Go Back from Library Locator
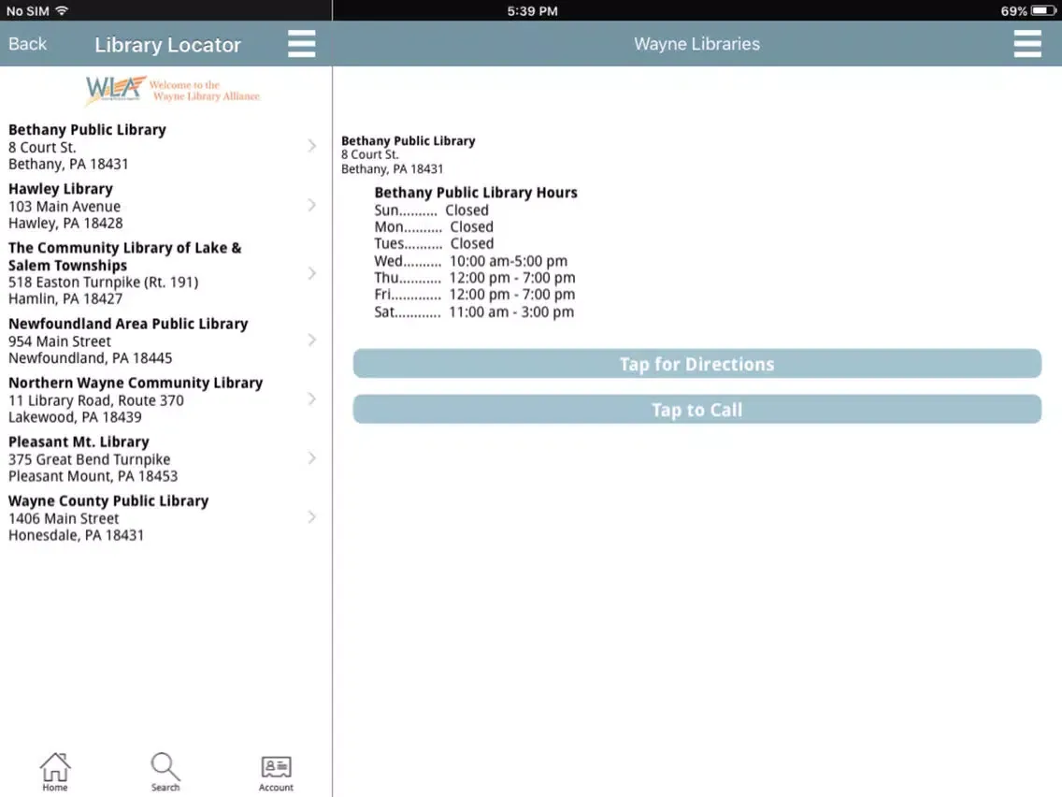The image size is (1062, 797). [x=28, y=44]
